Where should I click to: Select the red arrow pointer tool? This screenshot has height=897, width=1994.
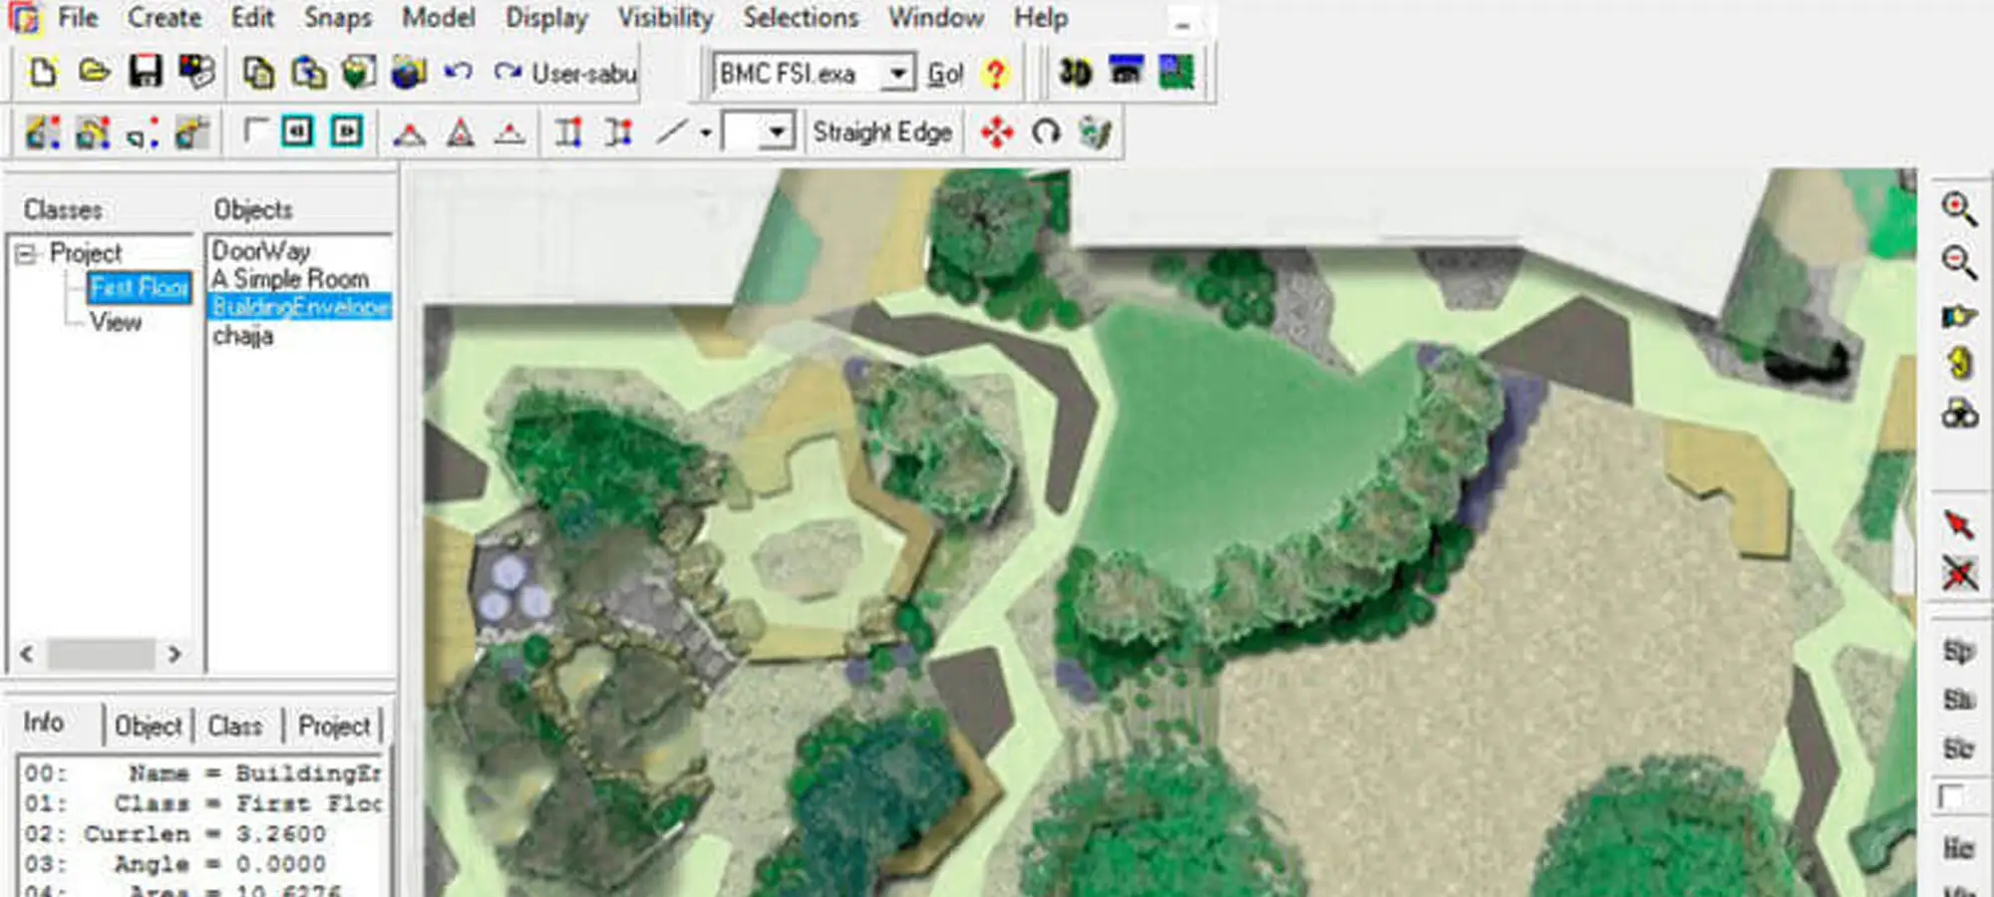coord(1959,524)
